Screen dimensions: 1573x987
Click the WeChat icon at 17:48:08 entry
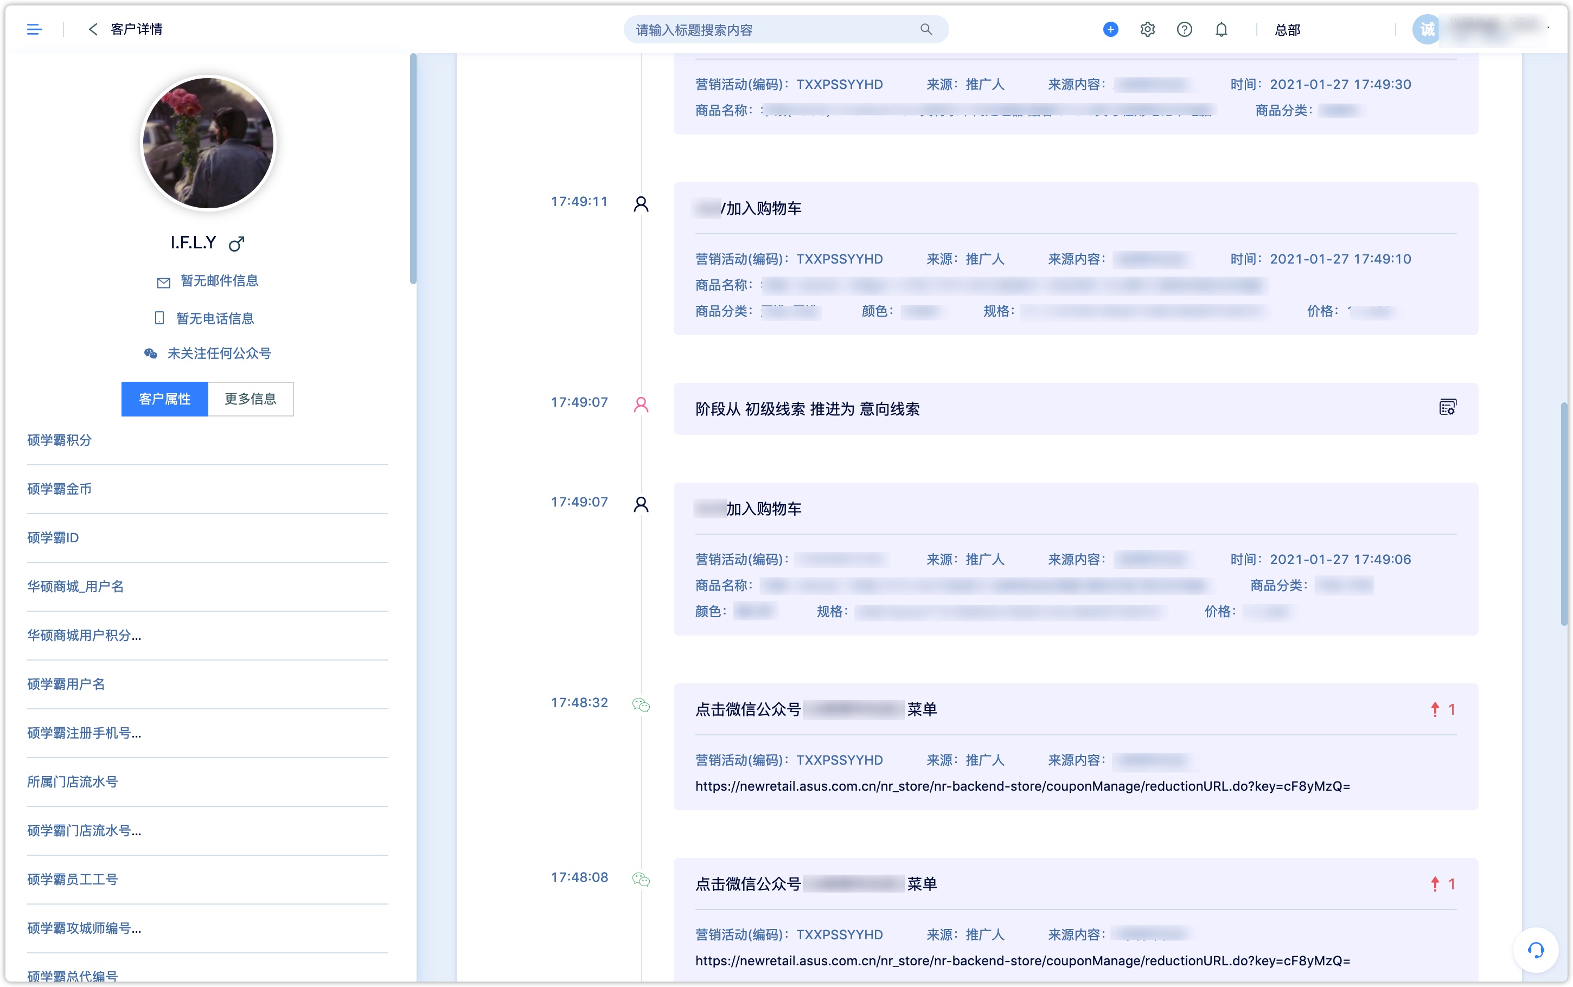[641, 879]
